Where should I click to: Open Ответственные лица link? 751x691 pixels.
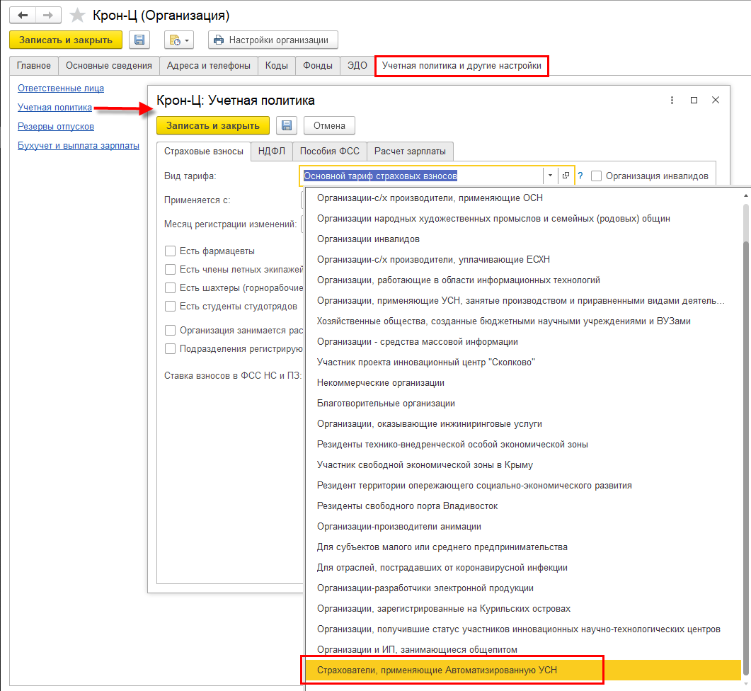pyautogui.click(x=61, y=88)
